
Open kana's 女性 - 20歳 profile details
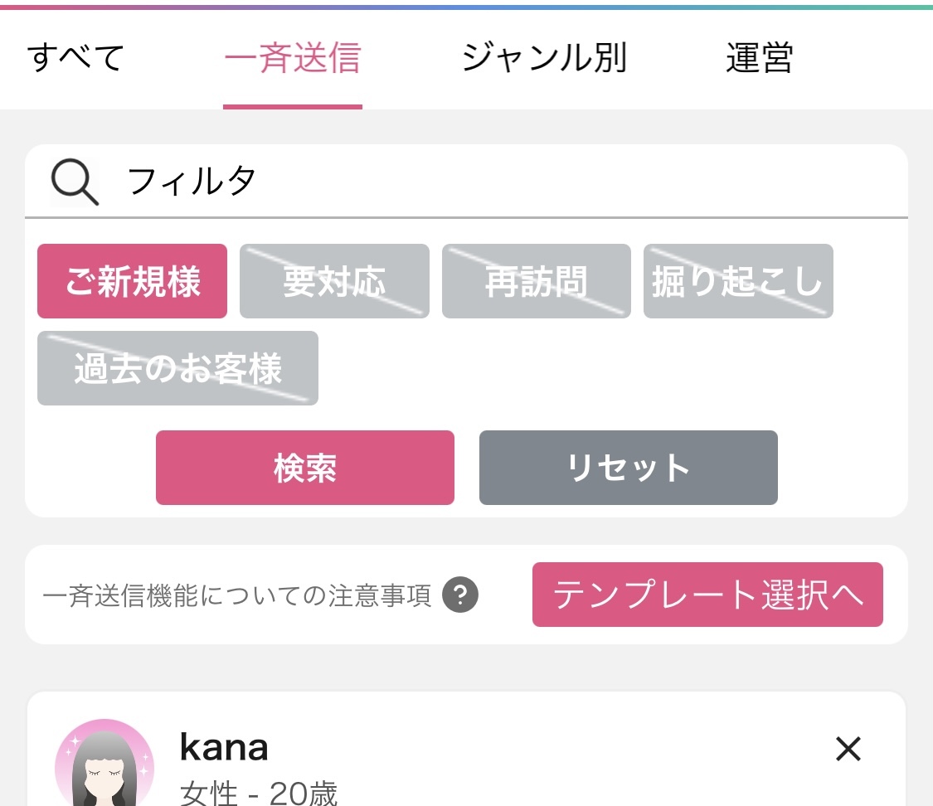click(259, 793)
